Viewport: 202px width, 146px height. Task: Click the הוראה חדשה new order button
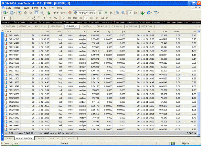coord(58,13)
